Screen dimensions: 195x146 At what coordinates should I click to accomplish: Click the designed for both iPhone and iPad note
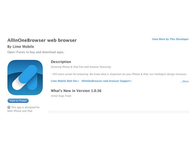pos(23,109)
